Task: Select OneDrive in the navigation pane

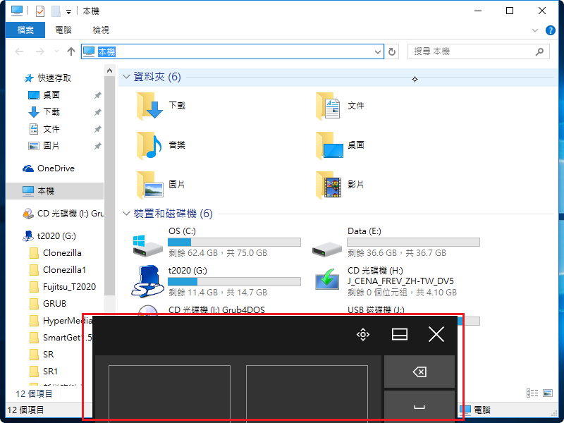Action: click(x=55, y=168)
